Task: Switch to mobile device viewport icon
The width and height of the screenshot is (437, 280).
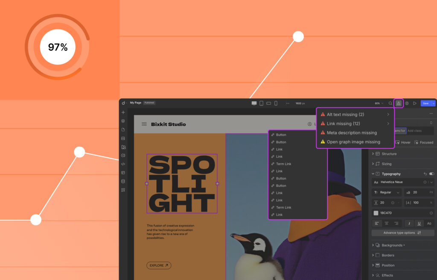Action: tap(276, 103)
